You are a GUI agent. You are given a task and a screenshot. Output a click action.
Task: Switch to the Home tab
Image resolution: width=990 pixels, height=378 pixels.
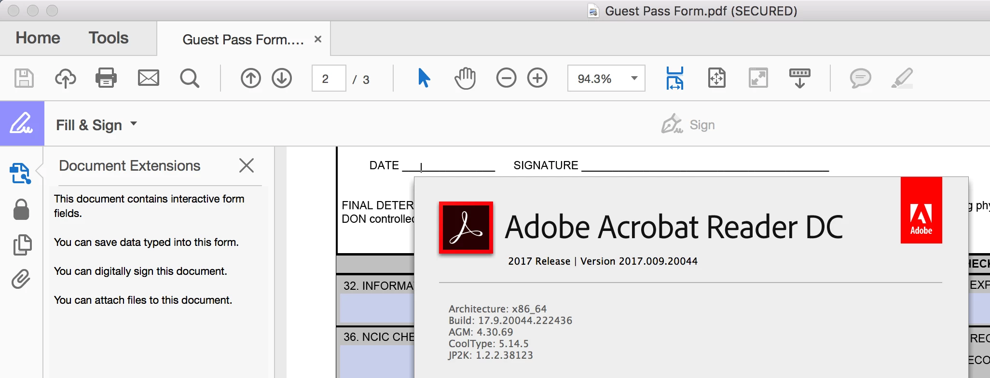tap(38, 38)
